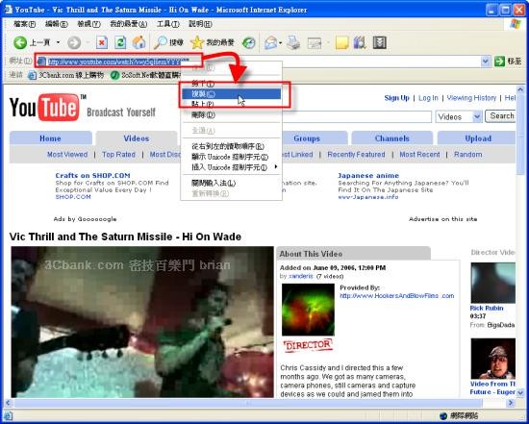Image resolution: width=529 pixels, height=424 pixels.
Task: Open the 我的最愛(A) Favorites menu
Action: [x=129, y=24]
